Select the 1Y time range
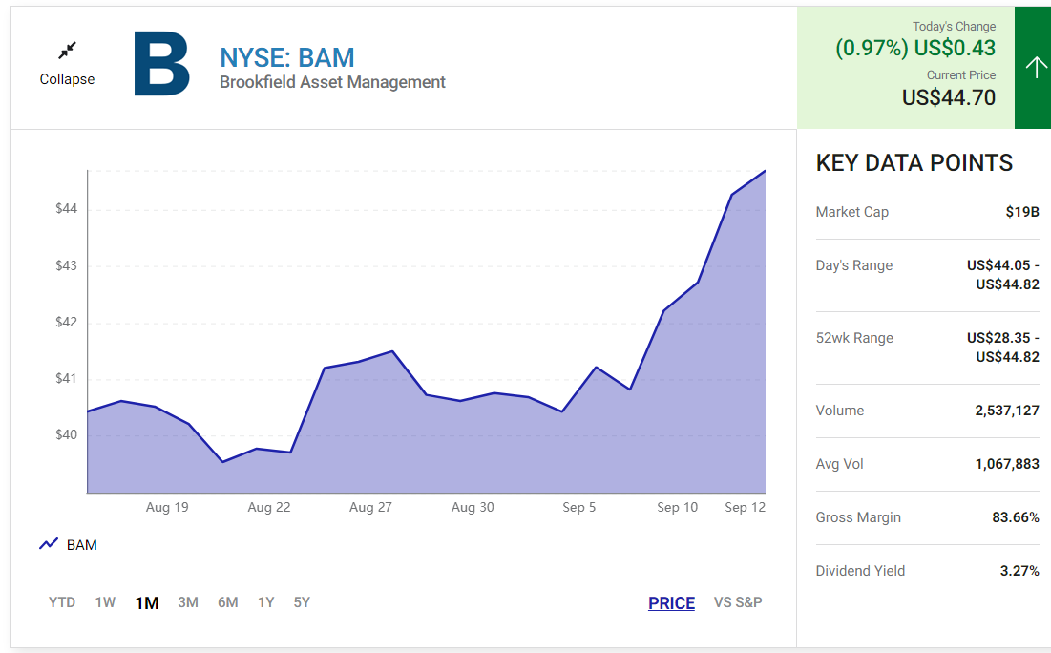Viewport: 1051px width, 653px height. point(266,602)
